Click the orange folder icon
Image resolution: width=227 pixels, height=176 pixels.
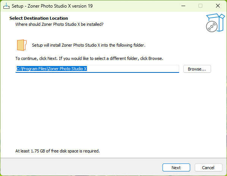pos(22,45)
